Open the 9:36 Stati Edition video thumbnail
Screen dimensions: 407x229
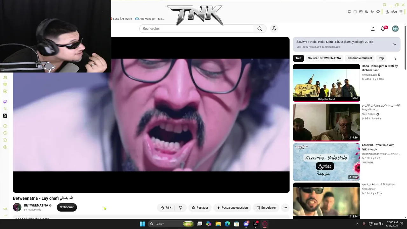tap(327, 122)
